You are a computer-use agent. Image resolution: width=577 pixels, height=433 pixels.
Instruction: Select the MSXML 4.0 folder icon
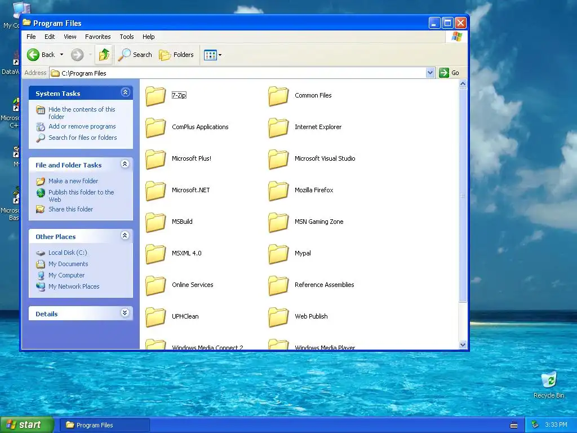pyautogui.click(x=156, y=254)
